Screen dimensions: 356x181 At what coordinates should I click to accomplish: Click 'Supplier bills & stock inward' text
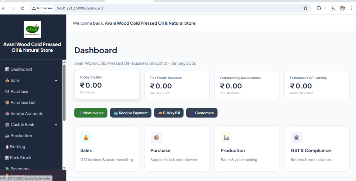(174, 160)
